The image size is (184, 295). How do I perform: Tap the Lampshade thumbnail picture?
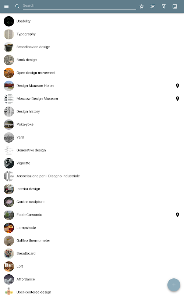pos(9,228)
